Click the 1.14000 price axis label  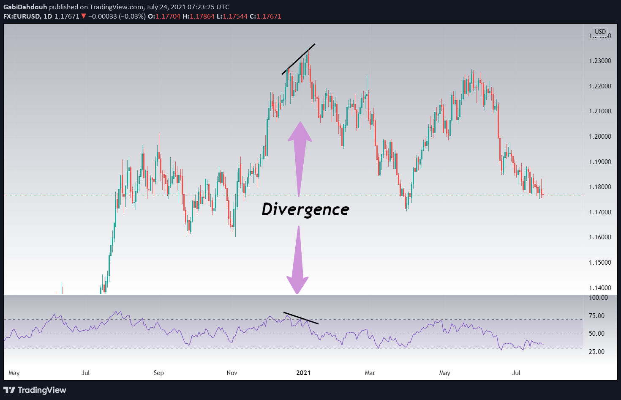pyautogui.click(x=600, y=288)
